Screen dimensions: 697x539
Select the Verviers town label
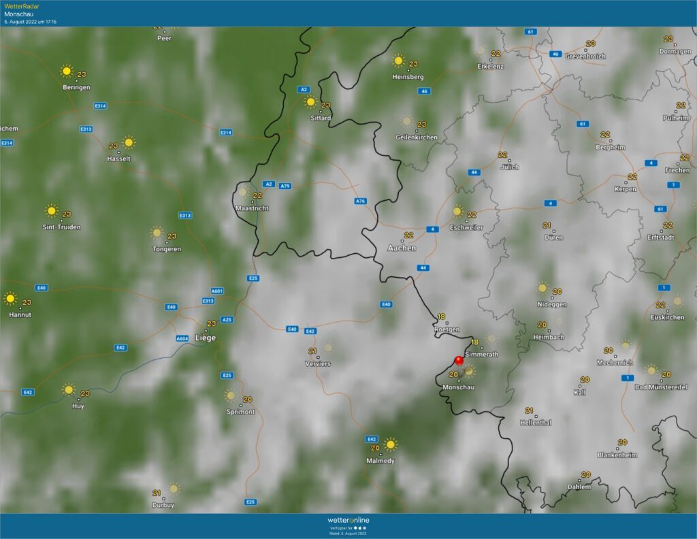318,363
